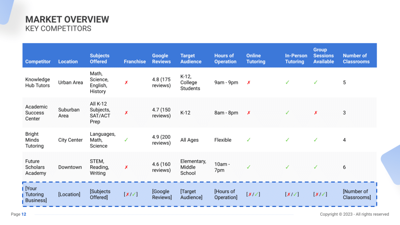Click the "City Center" location cell

(x=70, y=140)
